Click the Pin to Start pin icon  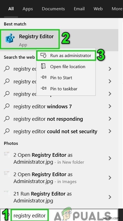[x=43, y=77]
